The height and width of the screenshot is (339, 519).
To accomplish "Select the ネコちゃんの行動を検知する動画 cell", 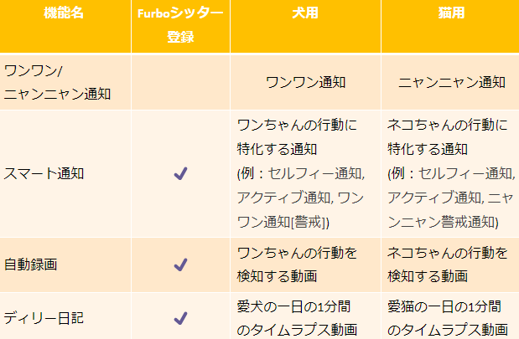I will 446,264.
